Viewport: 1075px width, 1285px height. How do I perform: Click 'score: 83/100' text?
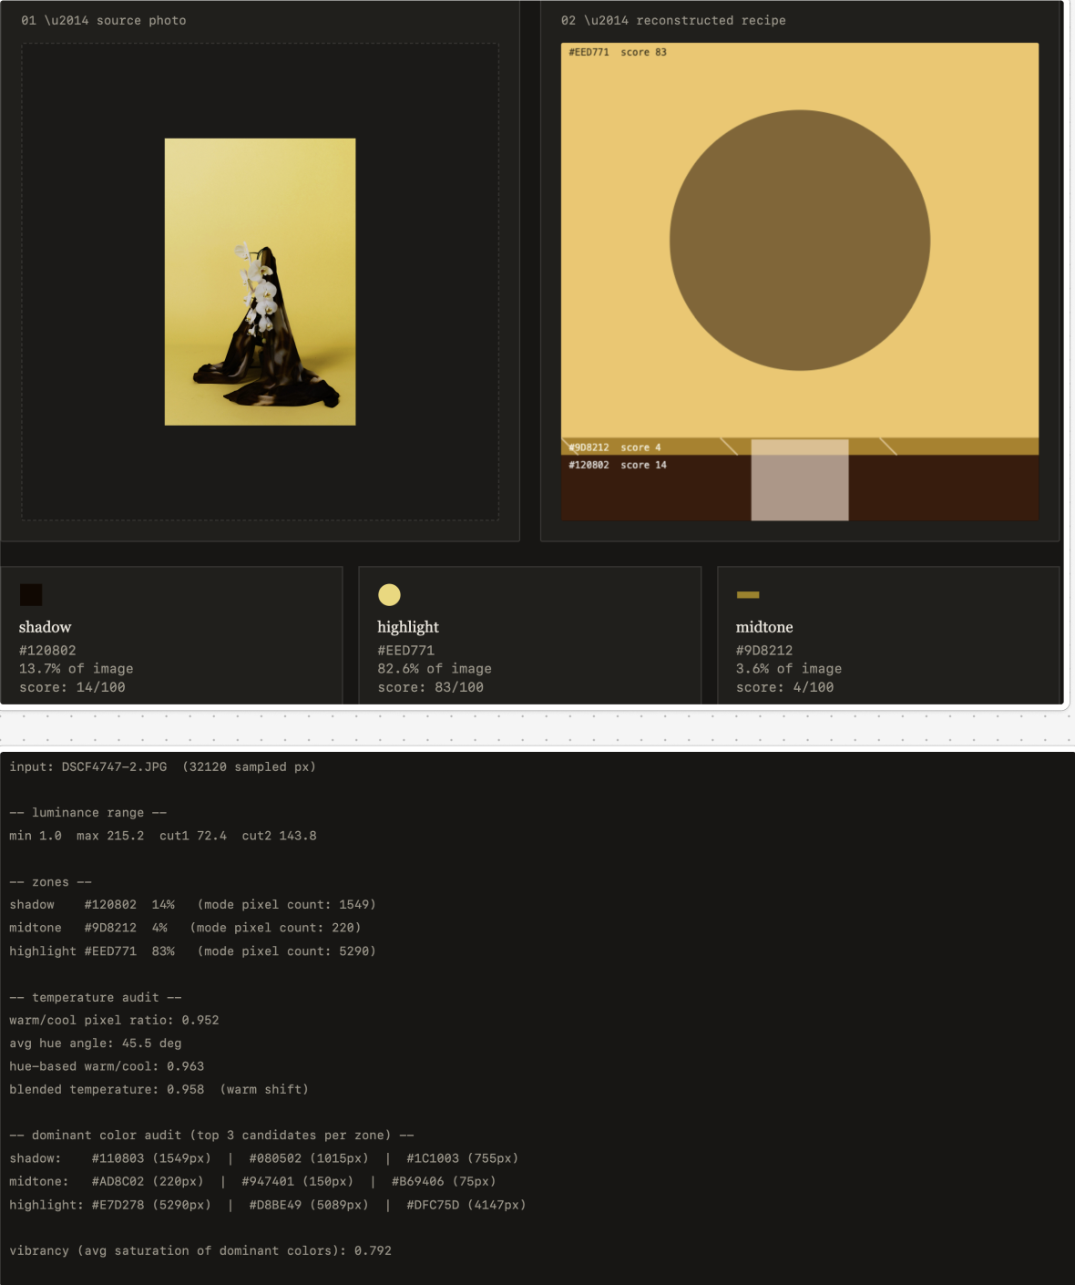tap(431, 687)
